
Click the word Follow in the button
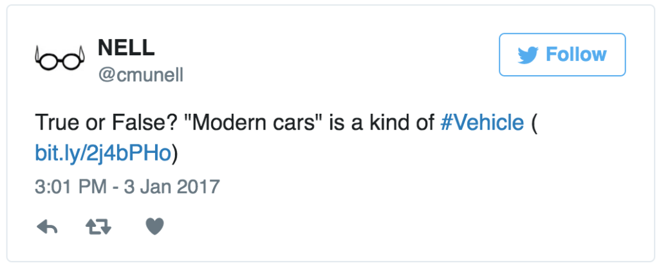[x=576, y=55]
